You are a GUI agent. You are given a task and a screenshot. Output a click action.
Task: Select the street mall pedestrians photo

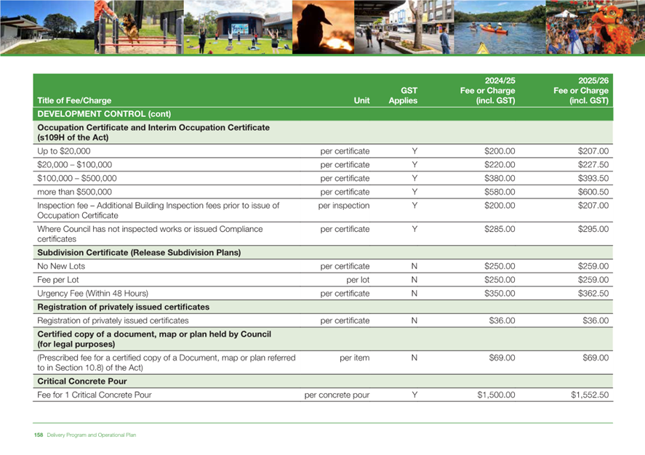click(404, 27)
